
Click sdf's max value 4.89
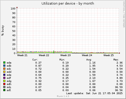coord(119,78)
